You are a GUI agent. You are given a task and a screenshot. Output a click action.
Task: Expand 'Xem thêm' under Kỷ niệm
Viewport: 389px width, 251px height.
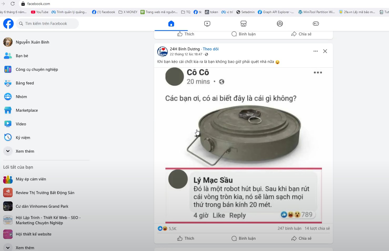point(25,151)
